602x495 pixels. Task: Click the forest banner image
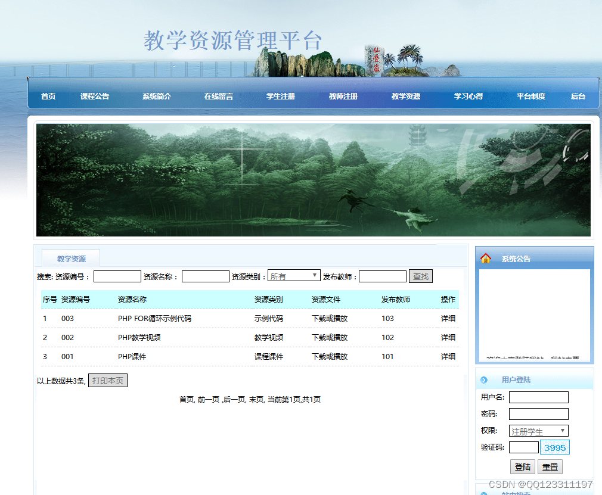coord(314,180)
